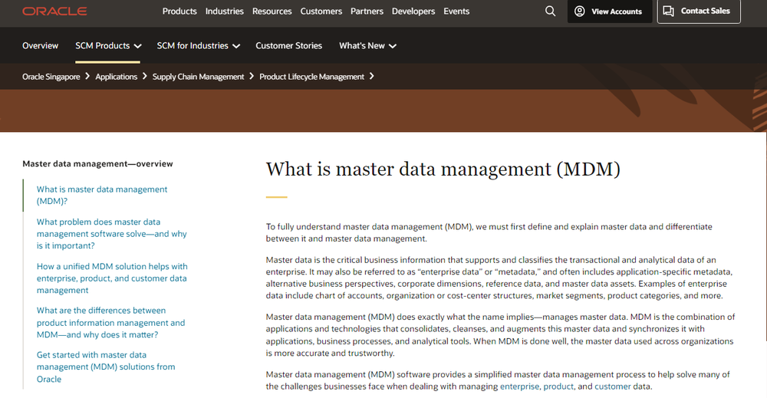The width and height of the screenshot is (767, 398).
Task: Click the Oracle logo
Action: (54, 12)
